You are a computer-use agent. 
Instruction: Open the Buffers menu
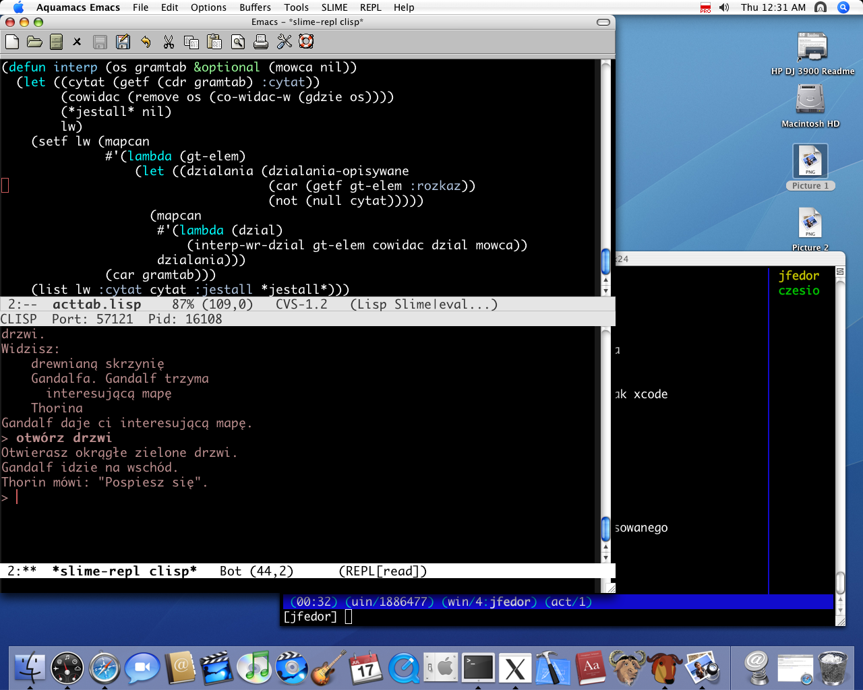coord(255,7)
